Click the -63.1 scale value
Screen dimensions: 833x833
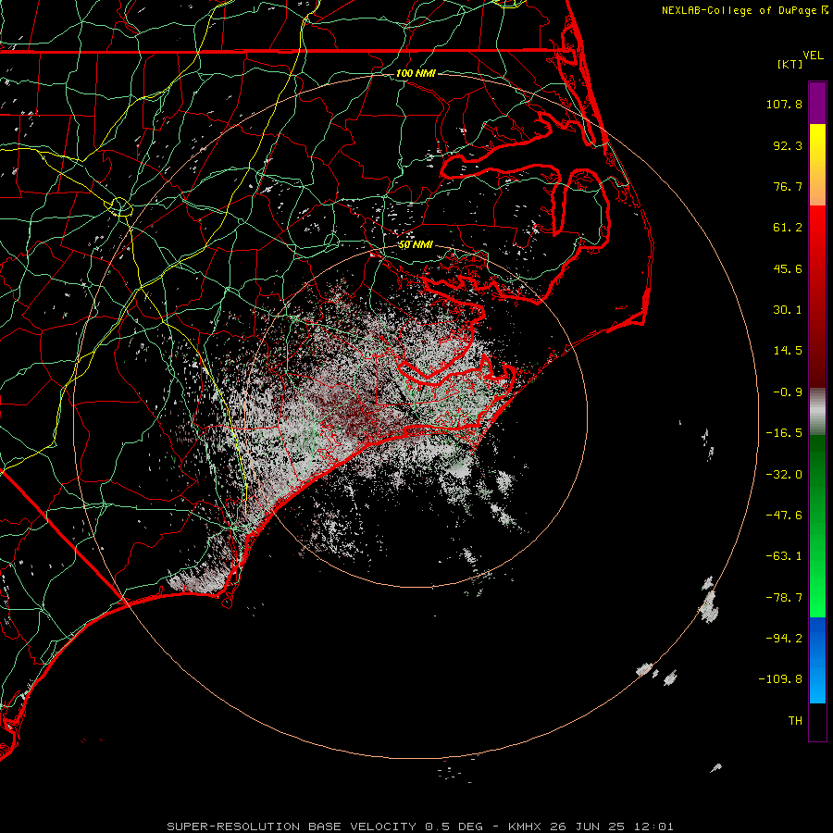click(784, 556)
